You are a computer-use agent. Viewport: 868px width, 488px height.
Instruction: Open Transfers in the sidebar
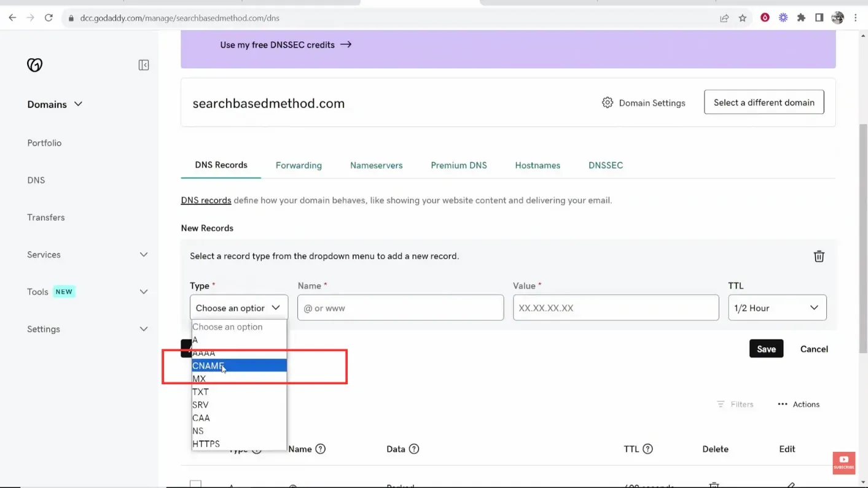click(46, 217)
